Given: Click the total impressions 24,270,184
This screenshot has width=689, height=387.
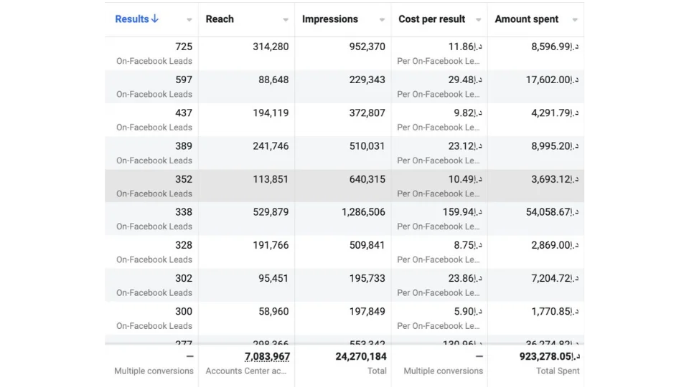Looking at the screenshot, I should 361,357.
